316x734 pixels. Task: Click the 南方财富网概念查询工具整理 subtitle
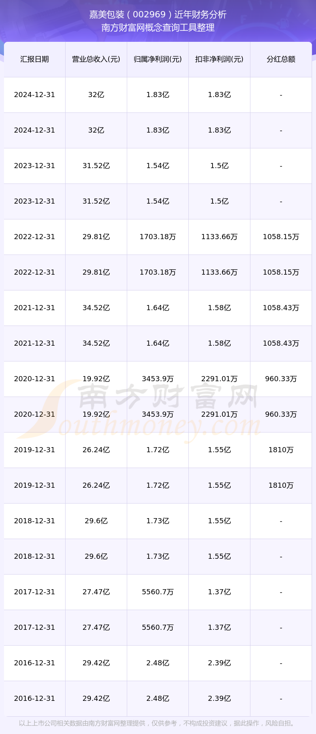pos(158,28)
